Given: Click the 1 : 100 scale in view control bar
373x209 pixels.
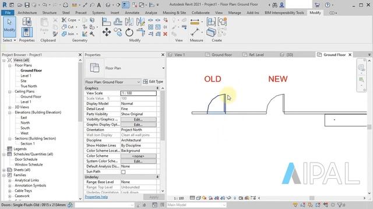Looking at the screenshot, I should 179,198.
